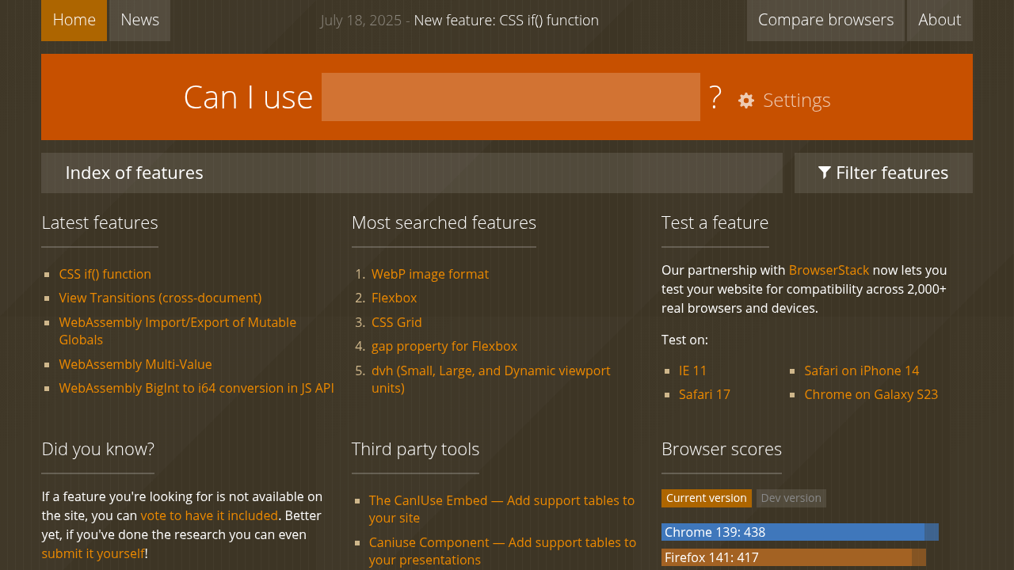Screen dimensions: 1014x570
Task: Switch to the News tab
Action: click(x=139, y=19)
